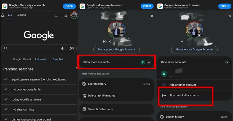Screen dimensions: 233x121
Task: Tap Google app logo in right banner
Action: 160,6
